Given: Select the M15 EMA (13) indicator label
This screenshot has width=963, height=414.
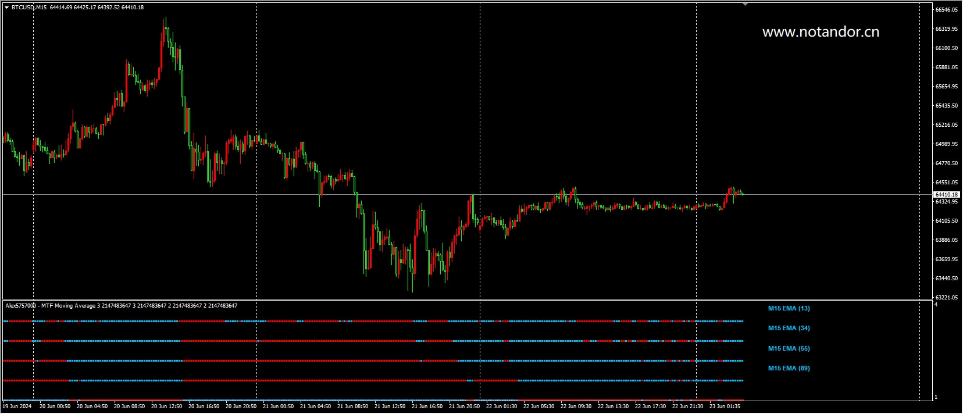Looking at the screenshot, I should [x=789, y=308].
